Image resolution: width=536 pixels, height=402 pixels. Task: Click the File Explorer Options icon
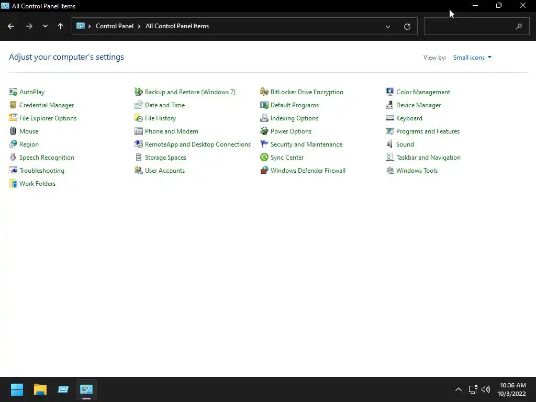(x=13, y=118)
